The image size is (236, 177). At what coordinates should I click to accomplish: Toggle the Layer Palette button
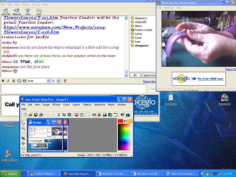110,115
